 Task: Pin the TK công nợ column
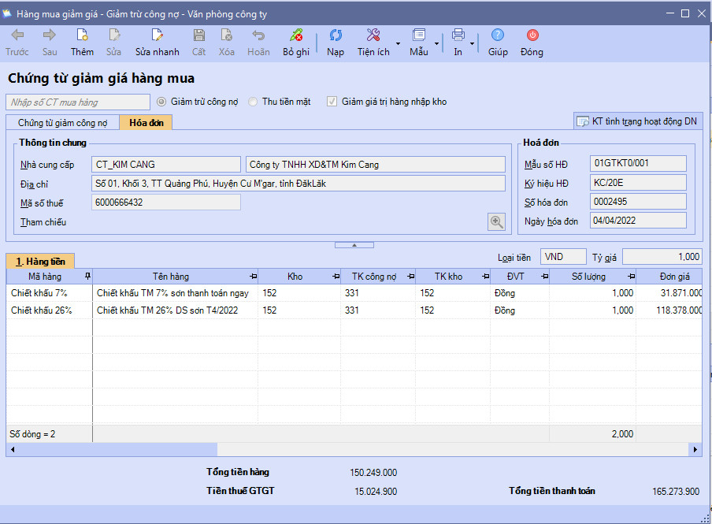click(411, 277)
